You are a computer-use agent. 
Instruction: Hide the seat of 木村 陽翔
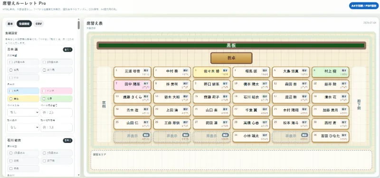click(304, 109)
